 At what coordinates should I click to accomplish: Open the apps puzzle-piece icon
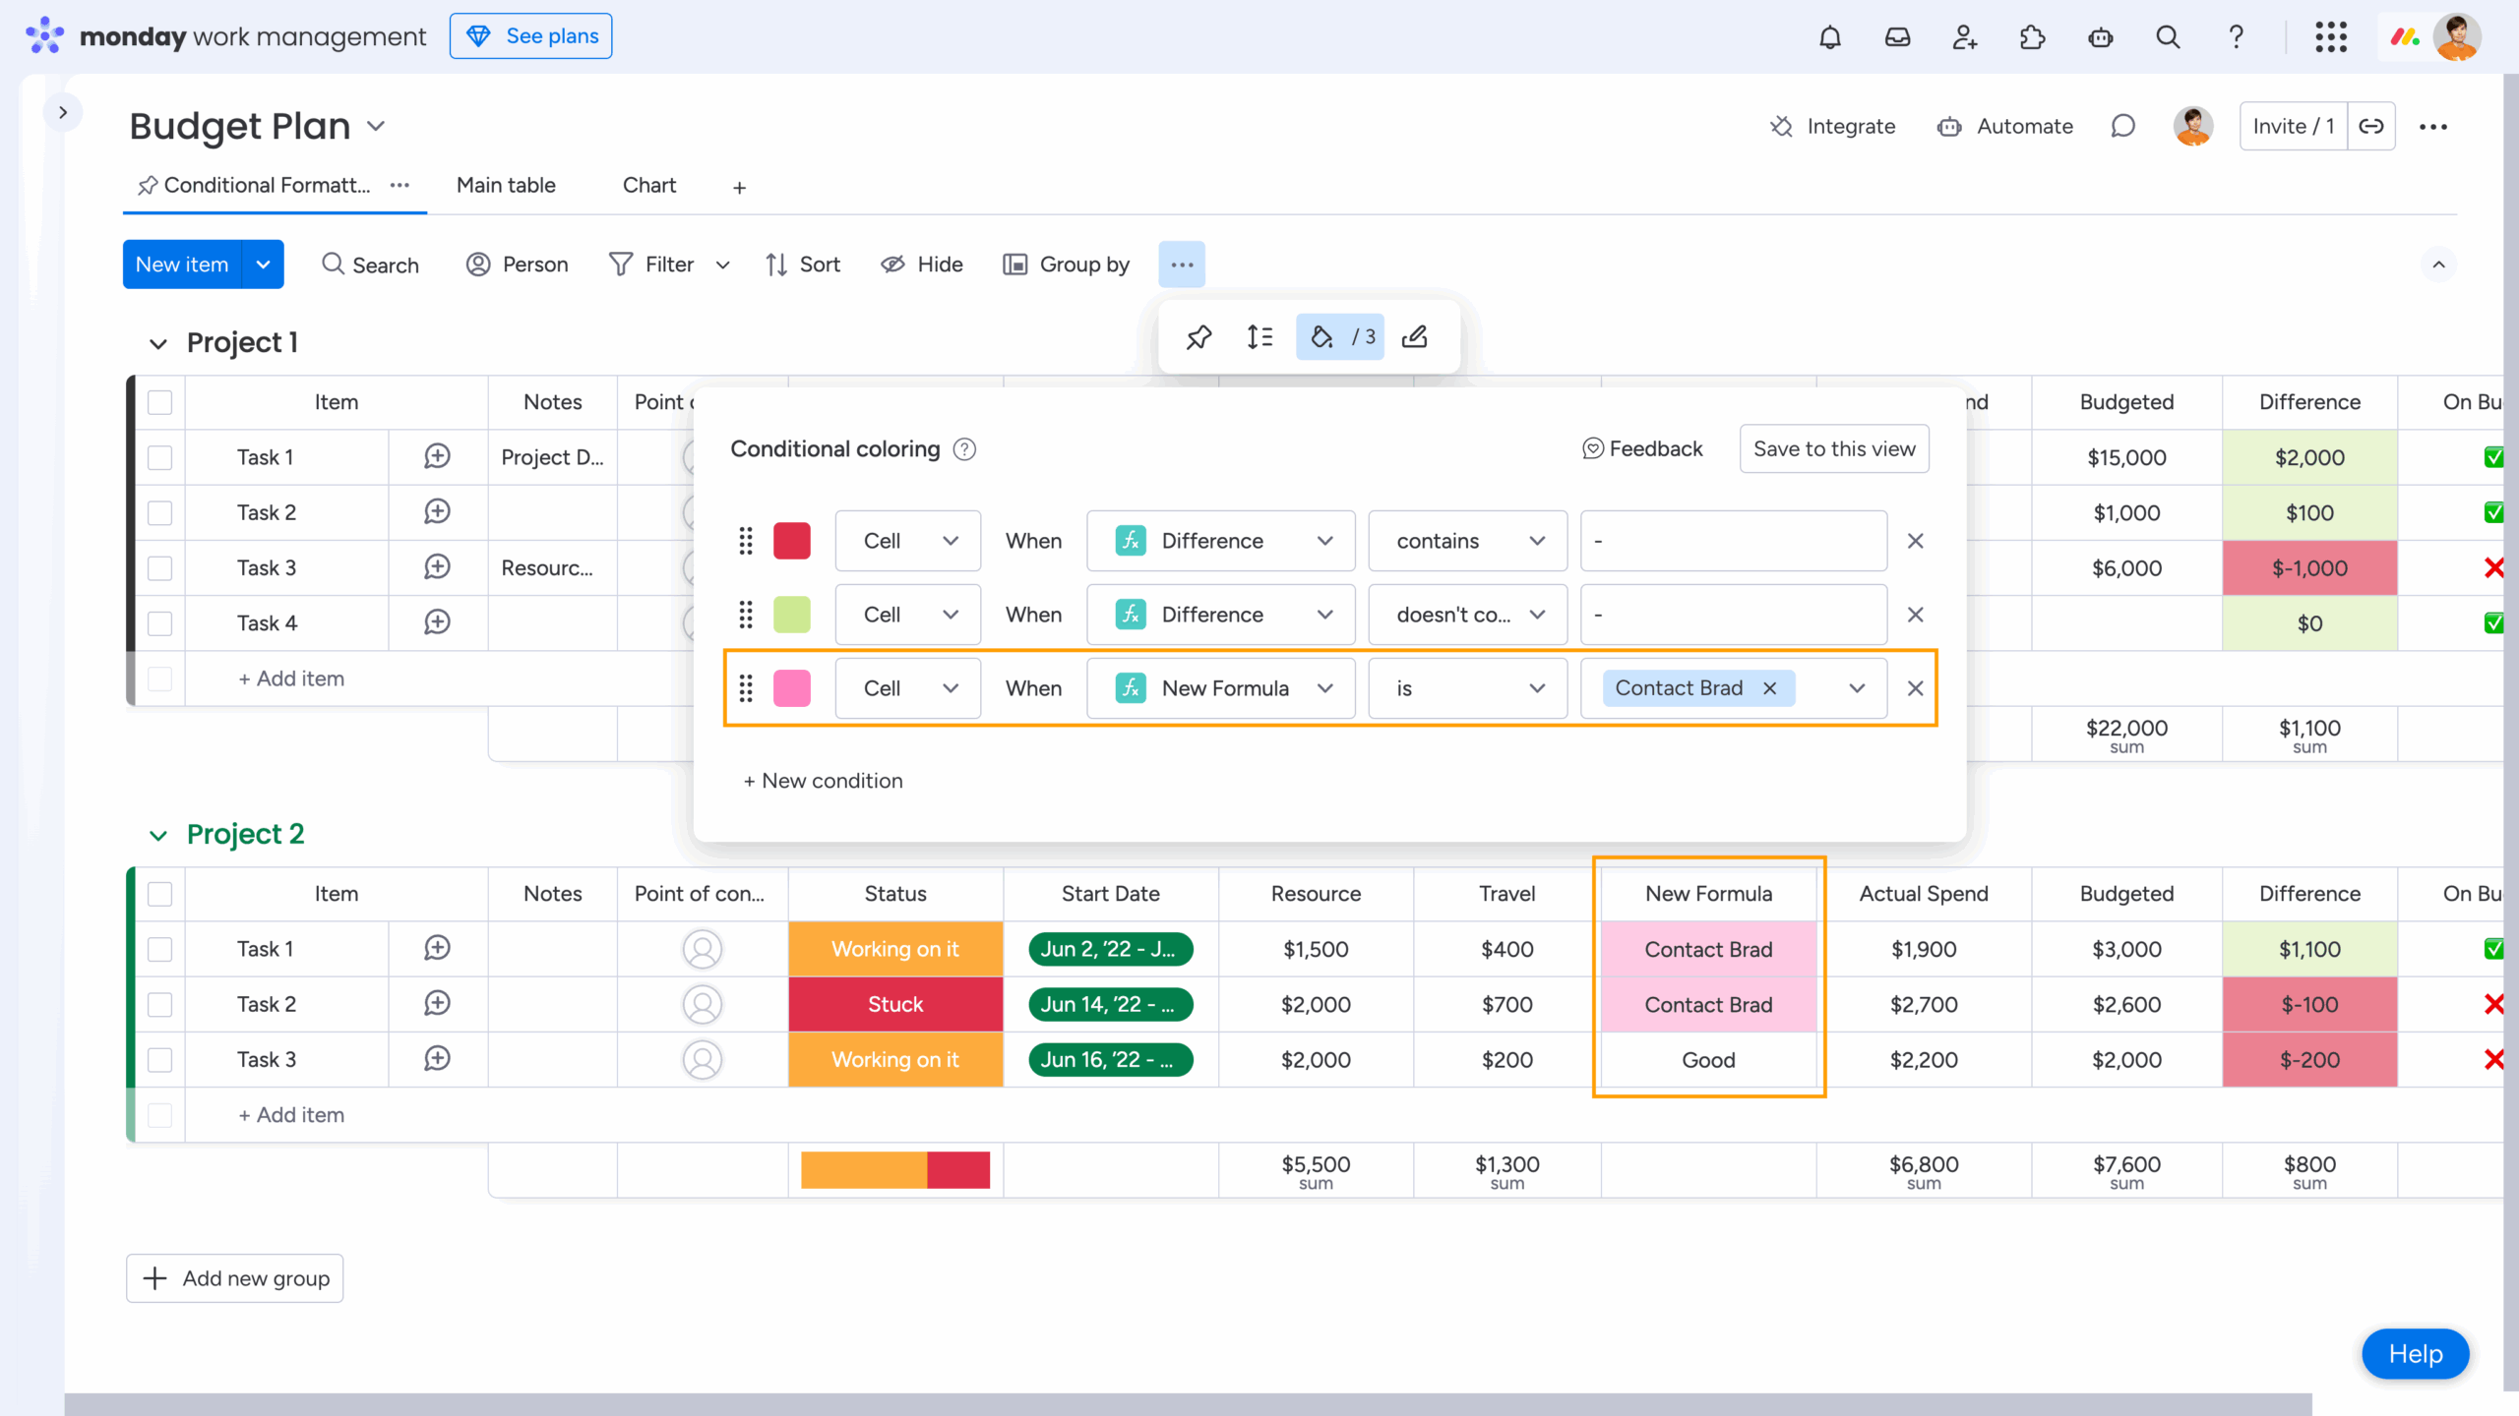(2032, 37)
